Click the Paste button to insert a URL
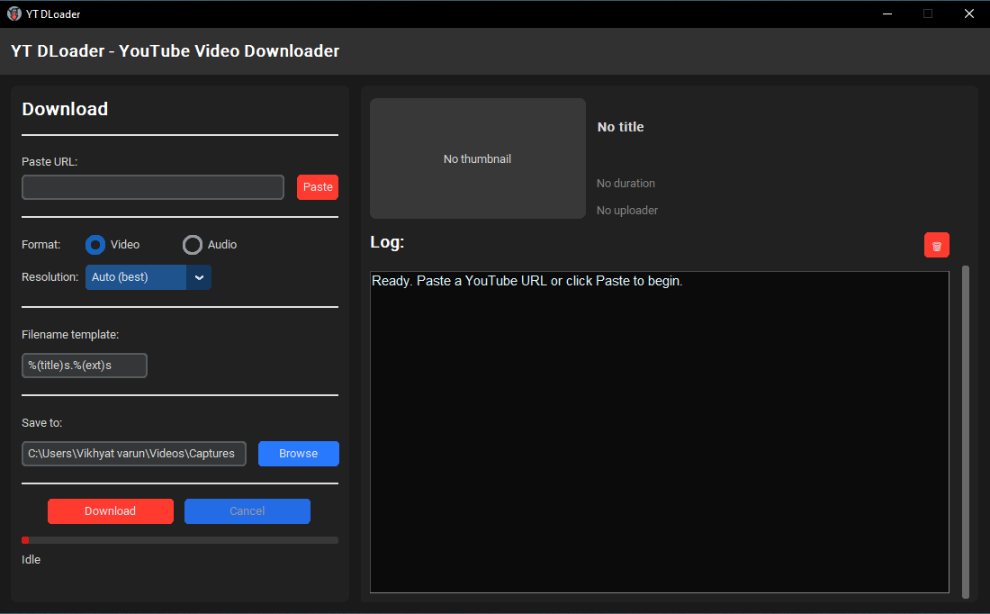 tap(317, 186)
